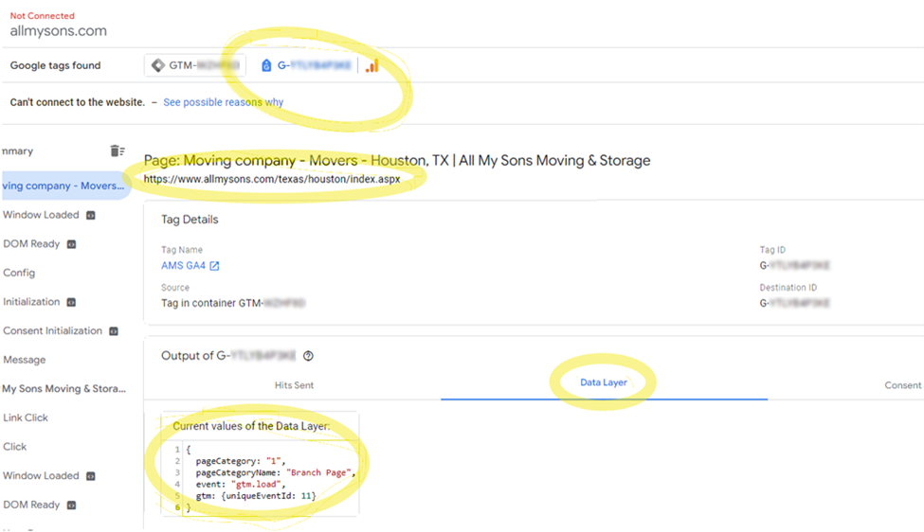
Task: Select the second Window Loaded event
Action: pos(41,475)
